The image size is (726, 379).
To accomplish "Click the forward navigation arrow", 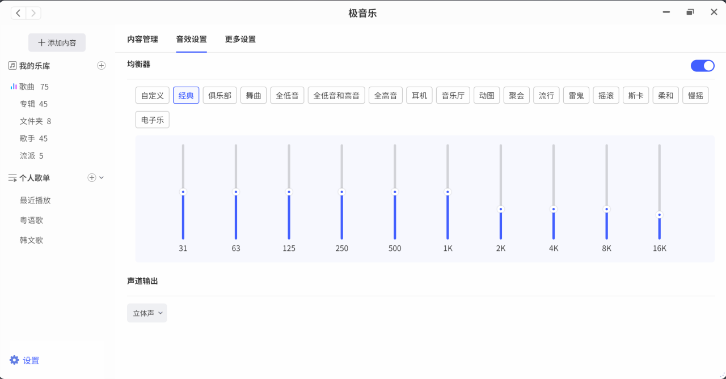I will 33,13.
